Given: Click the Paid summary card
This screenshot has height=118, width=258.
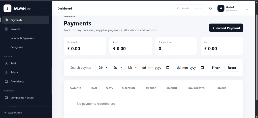Looking at the screenshot, I should 131,46.
